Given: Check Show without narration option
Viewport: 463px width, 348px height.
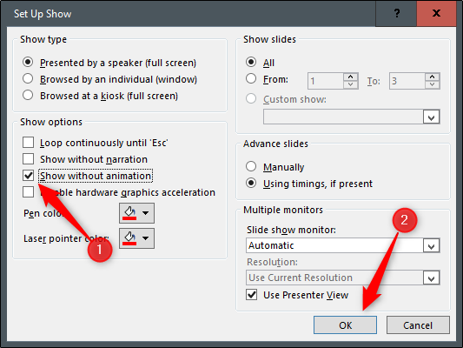Looking at the screenshot, I should click(x=28, y=159).
